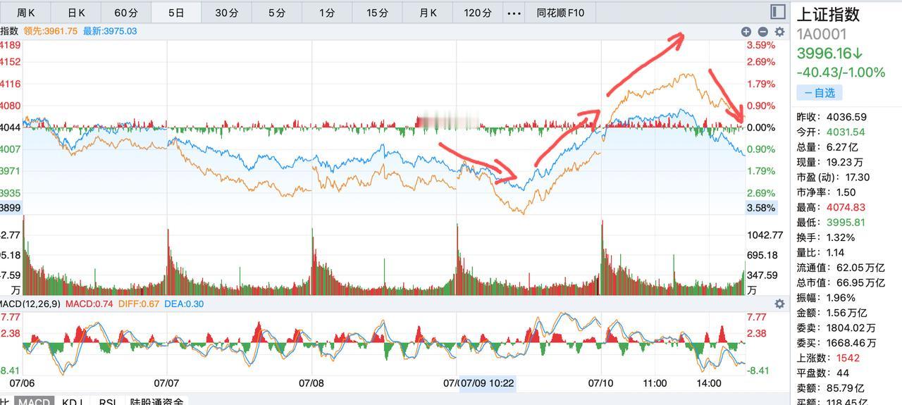Select the 5日 five-day tab
This screenshot has height=405, width=902.
pos(176,13)
